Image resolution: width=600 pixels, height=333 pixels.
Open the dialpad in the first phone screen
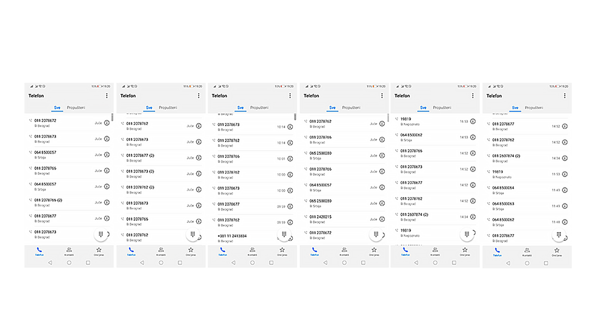pyautogui.click(x=101, y=234)
